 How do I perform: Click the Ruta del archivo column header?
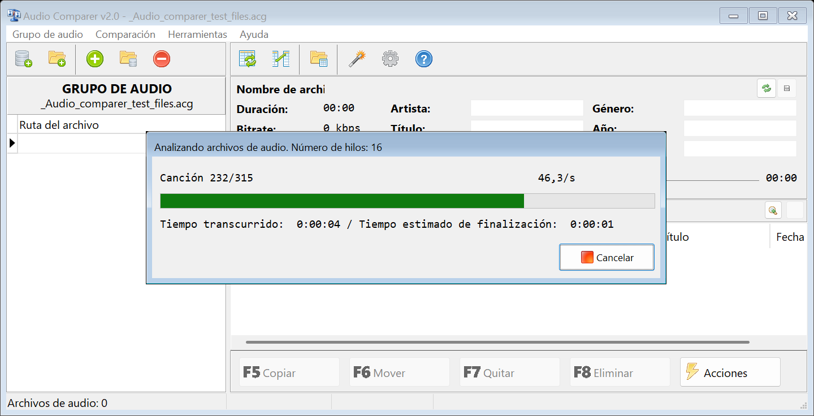coord(59,125)
